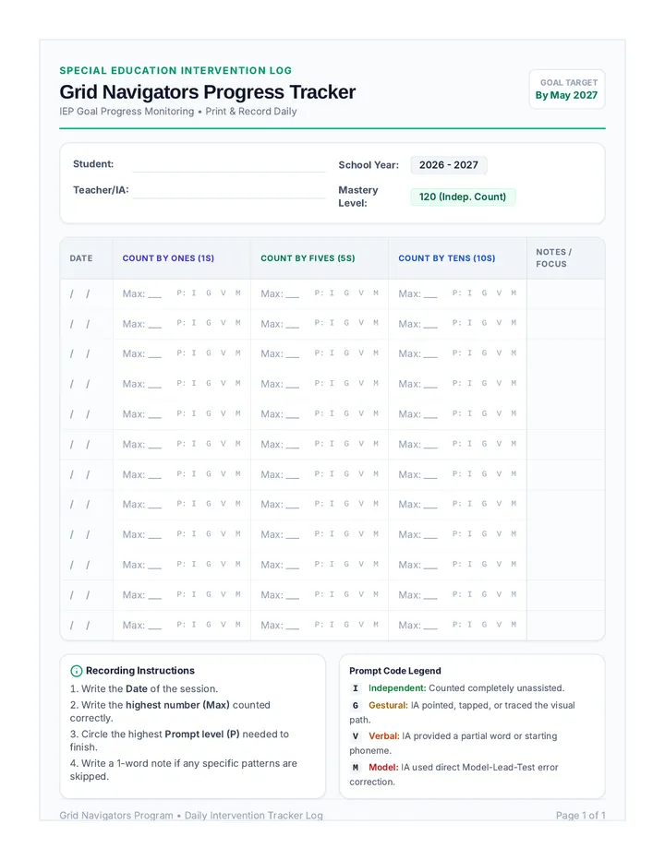Select the 'V' code badge in the legend
This screenshot has height=860, width=665.
[356, 736]
